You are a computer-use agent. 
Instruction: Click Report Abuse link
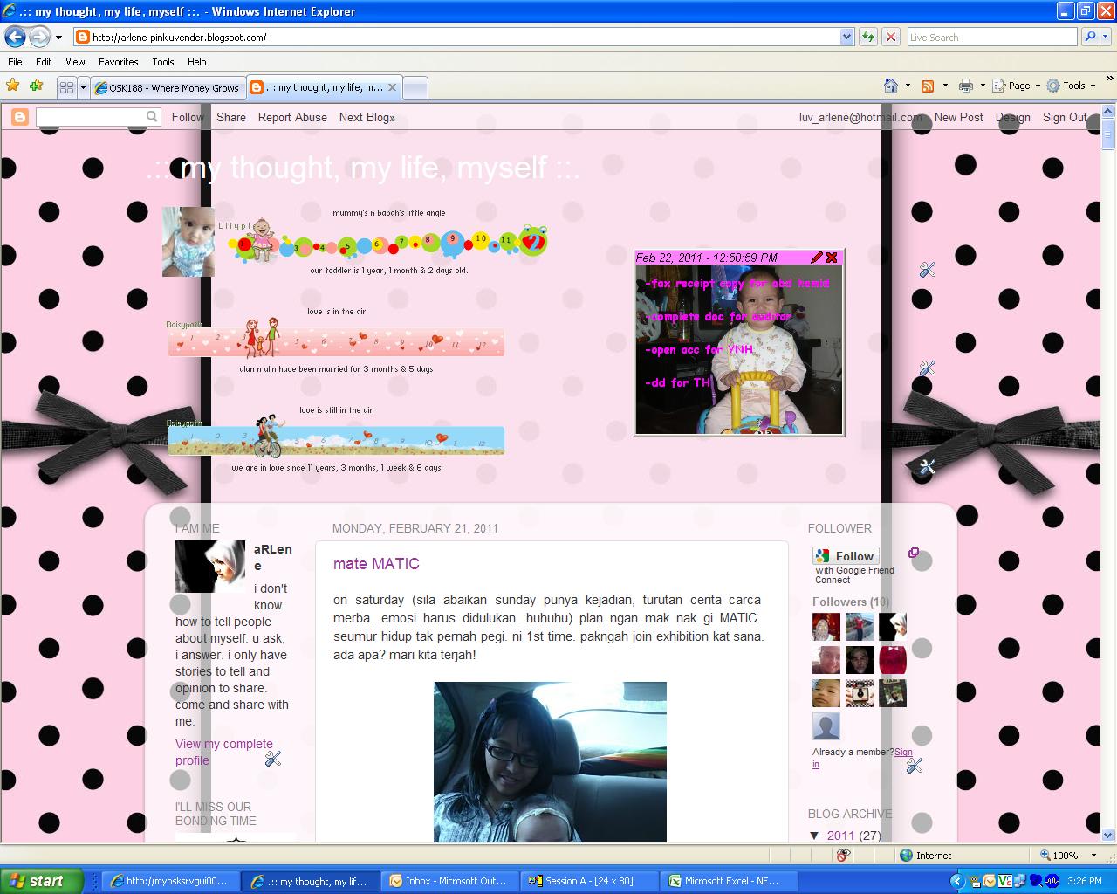click(x=292, y=117)
